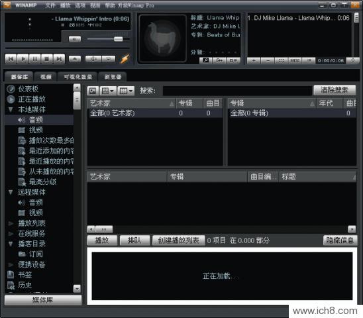Open the 文件 menu

(50, 5)
